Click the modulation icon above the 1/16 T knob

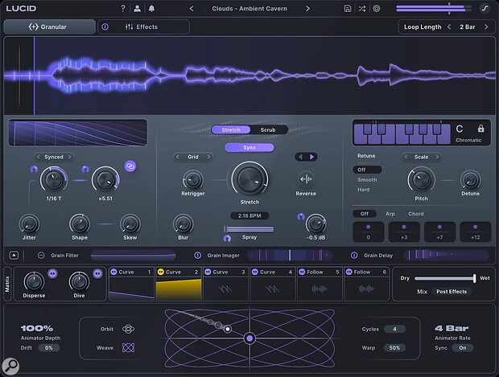[34, 169]
